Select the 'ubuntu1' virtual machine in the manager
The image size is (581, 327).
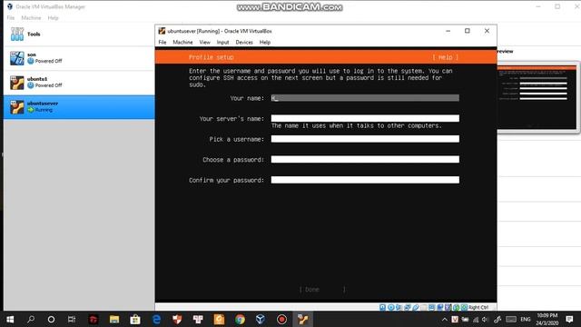tap(79, 83)
